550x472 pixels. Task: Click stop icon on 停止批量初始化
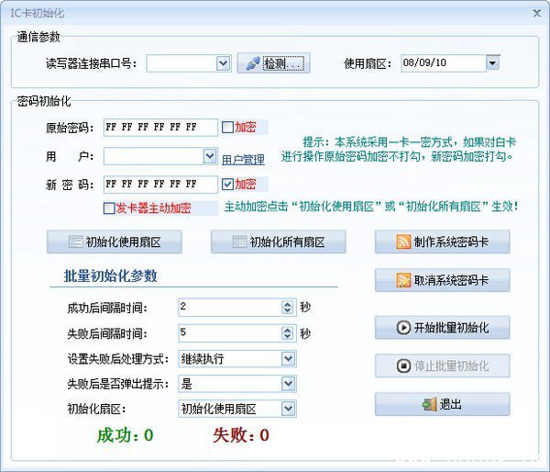[403, 365]
